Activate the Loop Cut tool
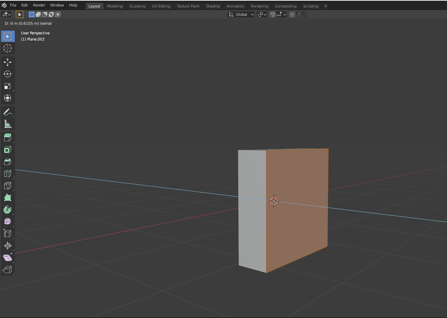Image resolution: width=447 pixels, height=318 pixels. (8, 174)
